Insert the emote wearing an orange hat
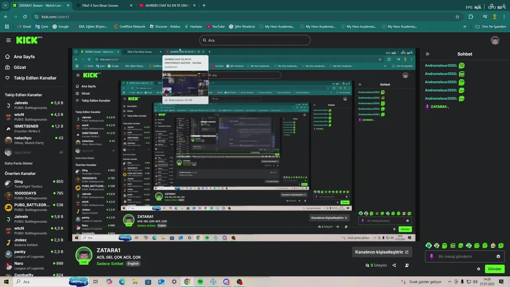 [493, 246]
